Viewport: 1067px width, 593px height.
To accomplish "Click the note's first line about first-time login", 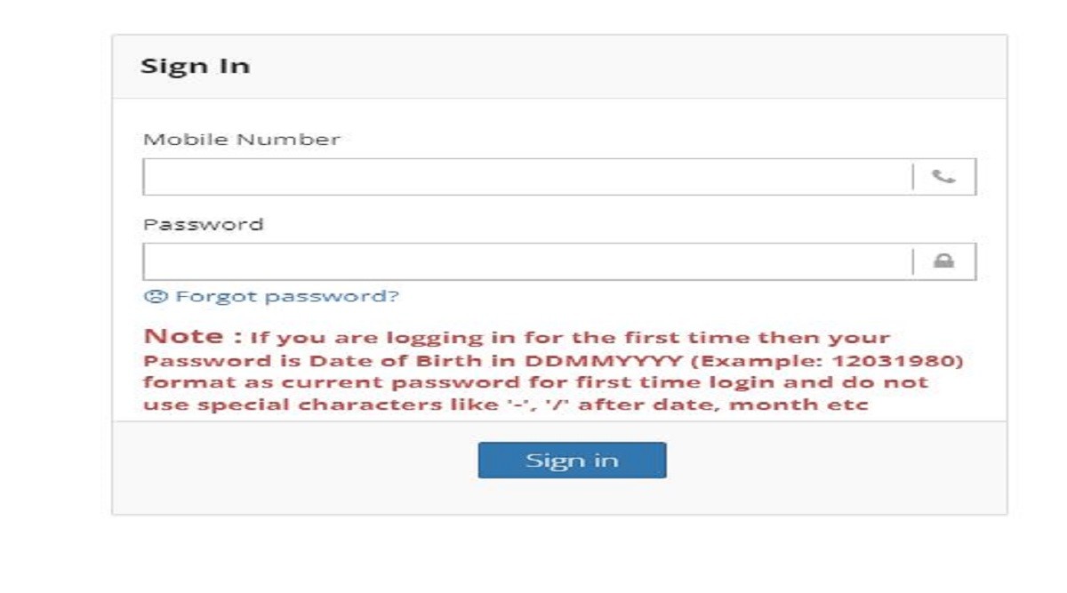I will click(x=569, y=338).
